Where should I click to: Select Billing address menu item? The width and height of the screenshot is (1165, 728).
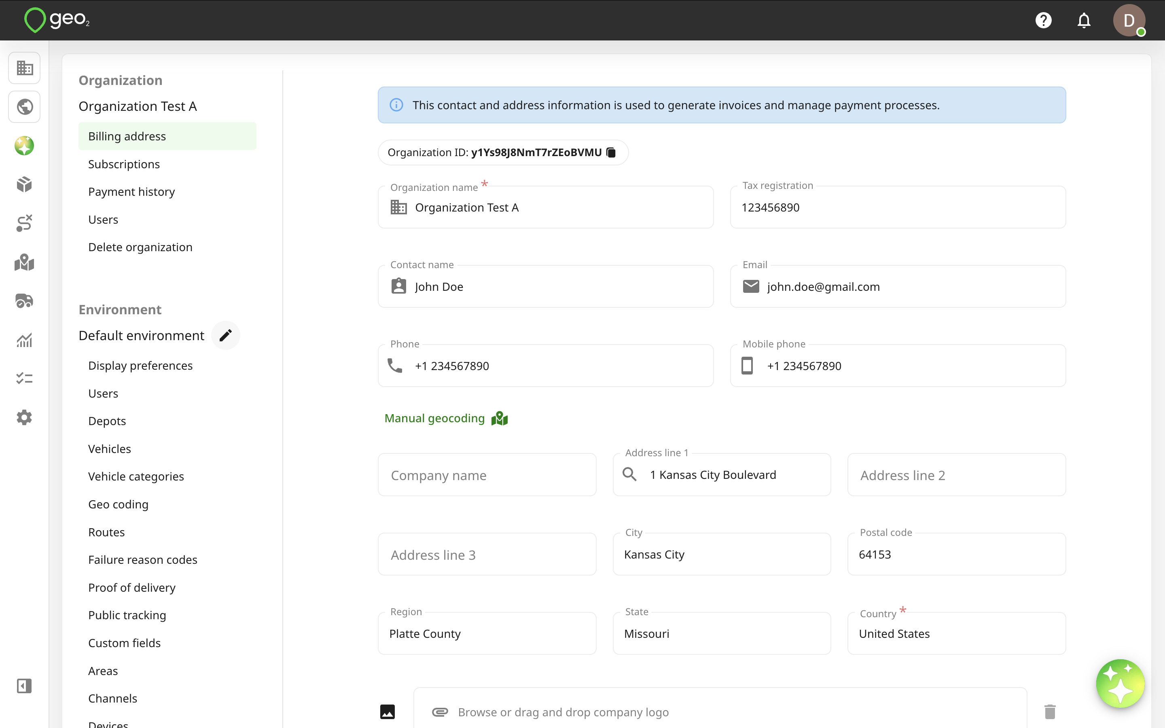167,136
